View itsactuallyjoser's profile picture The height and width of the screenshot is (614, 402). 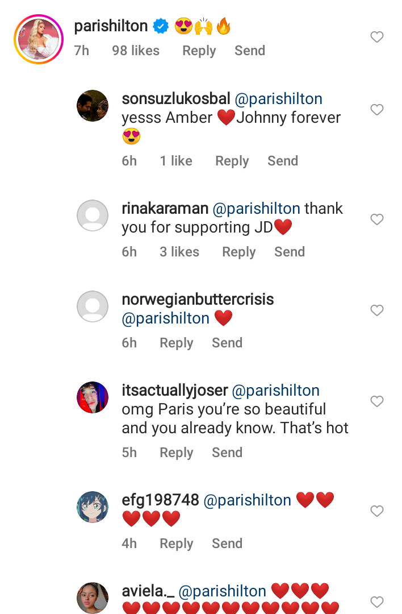click(92, 397)
